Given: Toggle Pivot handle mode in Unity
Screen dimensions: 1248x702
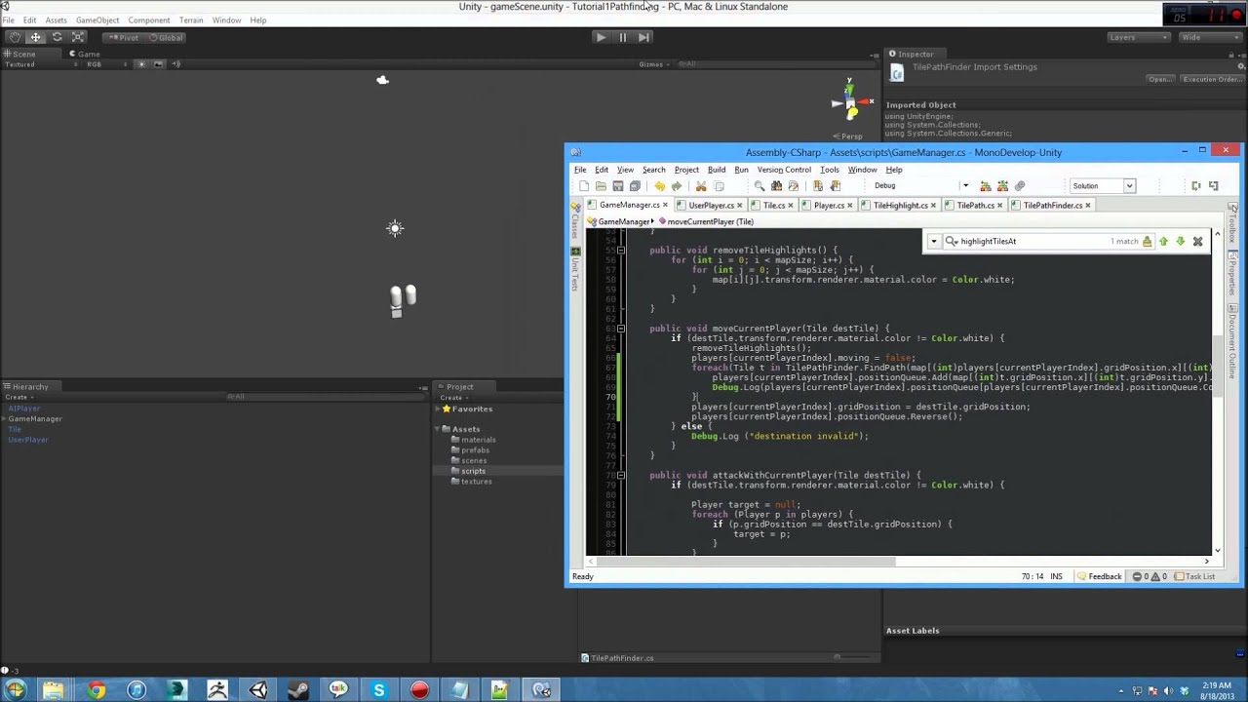Looking at the screenshot, I should point(124,37).
